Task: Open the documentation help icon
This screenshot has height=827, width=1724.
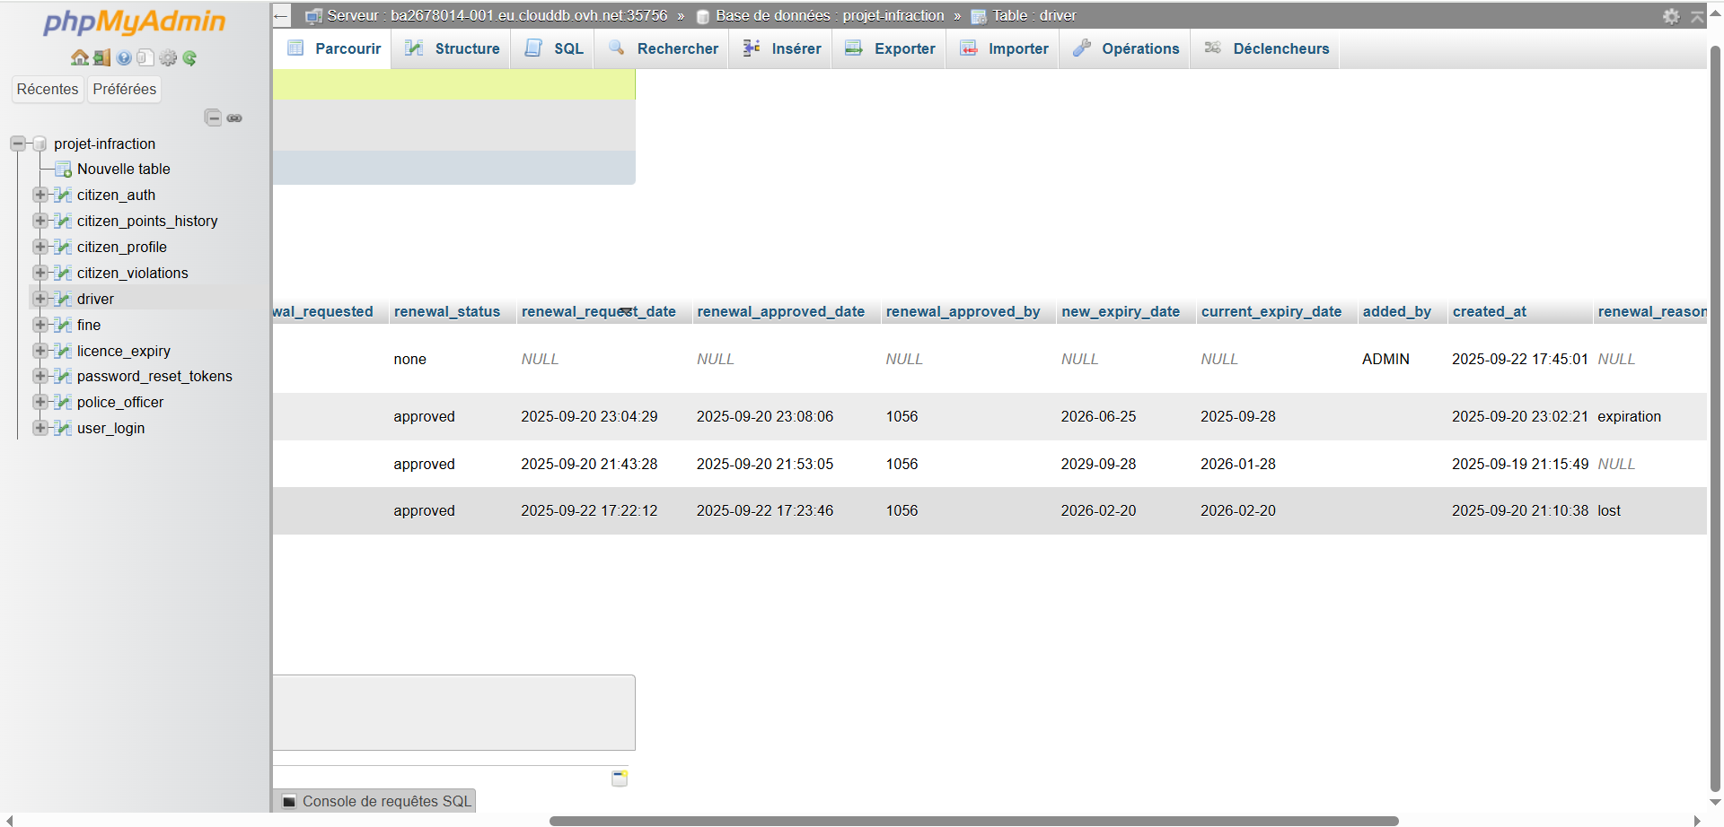Action: [x=124, y=58]
